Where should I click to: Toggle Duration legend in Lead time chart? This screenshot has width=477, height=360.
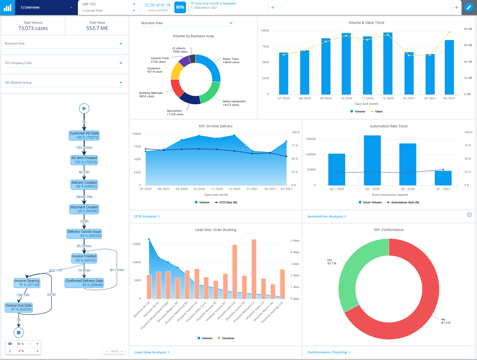pos(226,338)
